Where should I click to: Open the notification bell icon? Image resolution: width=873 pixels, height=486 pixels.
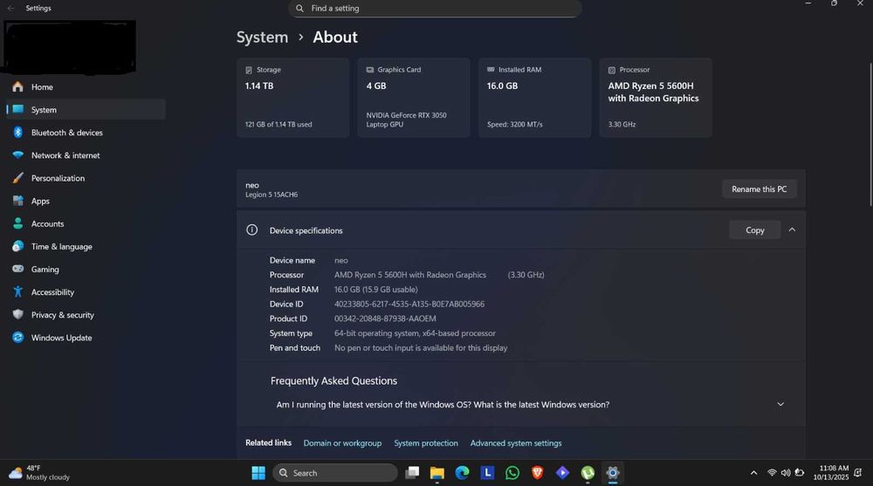858,473
